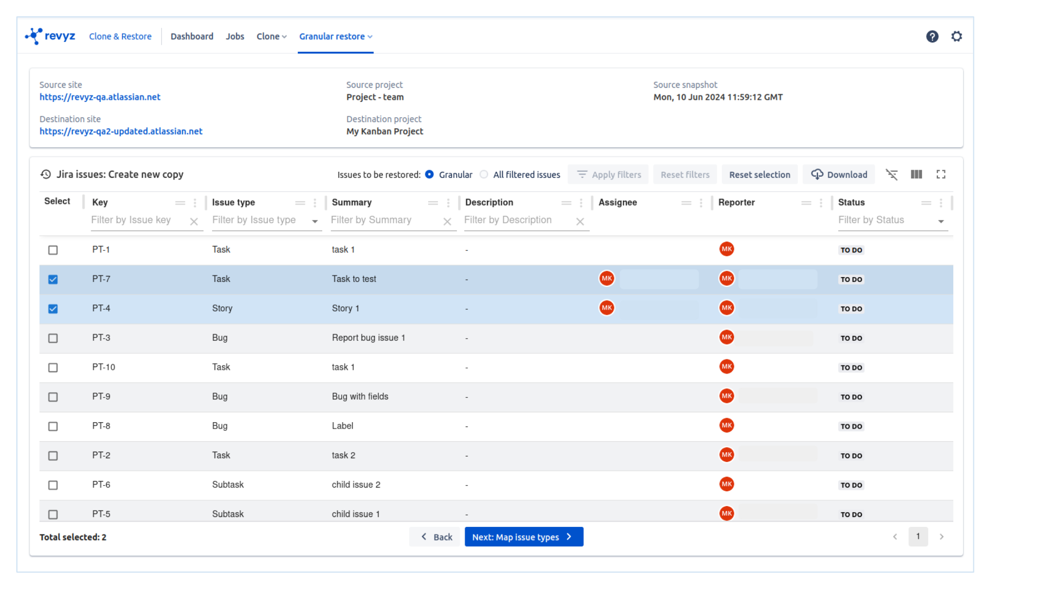This screenshot has height=589, width=1047.
Task: Click the 'Story' issue type cell
Action: pos(222,309)
